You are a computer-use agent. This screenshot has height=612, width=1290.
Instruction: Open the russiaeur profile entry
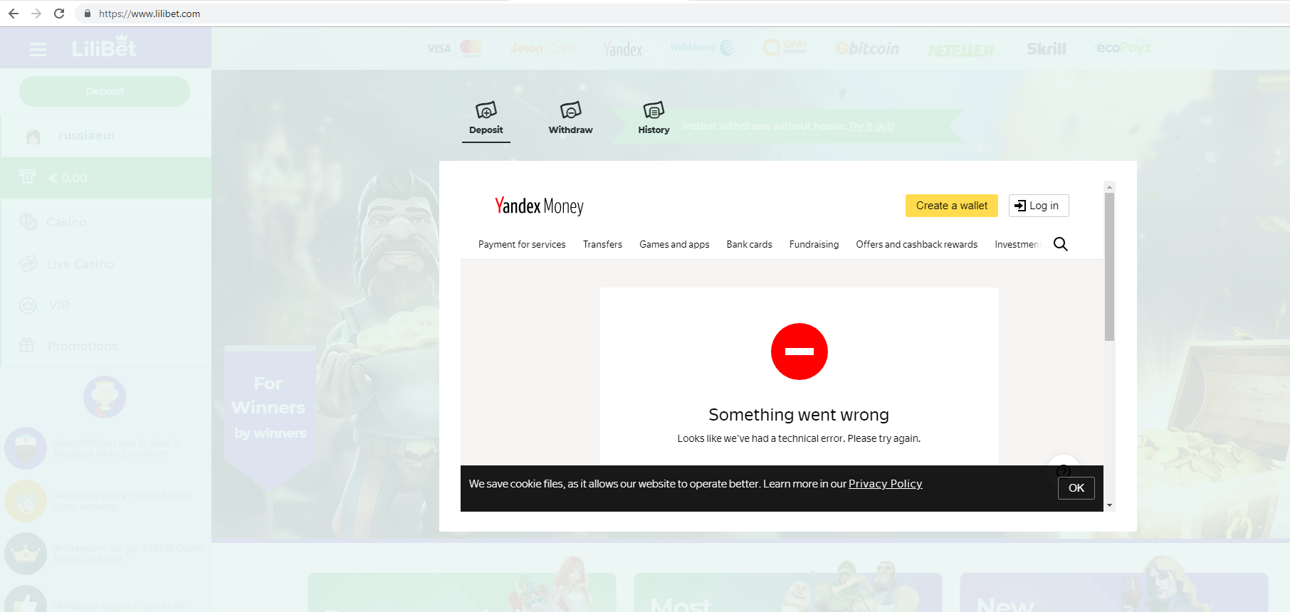click(106, 136)
